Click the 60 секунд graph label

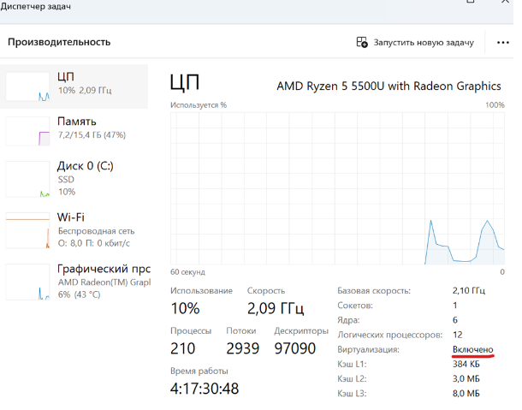pos(187,272)
